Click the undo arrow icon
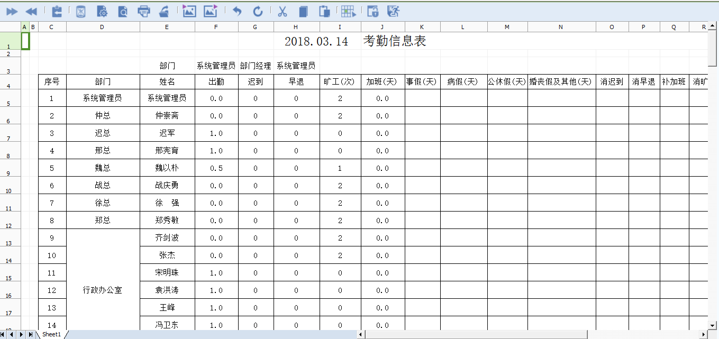This screenshot has width=719, height=339. click(x=237, y=11)
